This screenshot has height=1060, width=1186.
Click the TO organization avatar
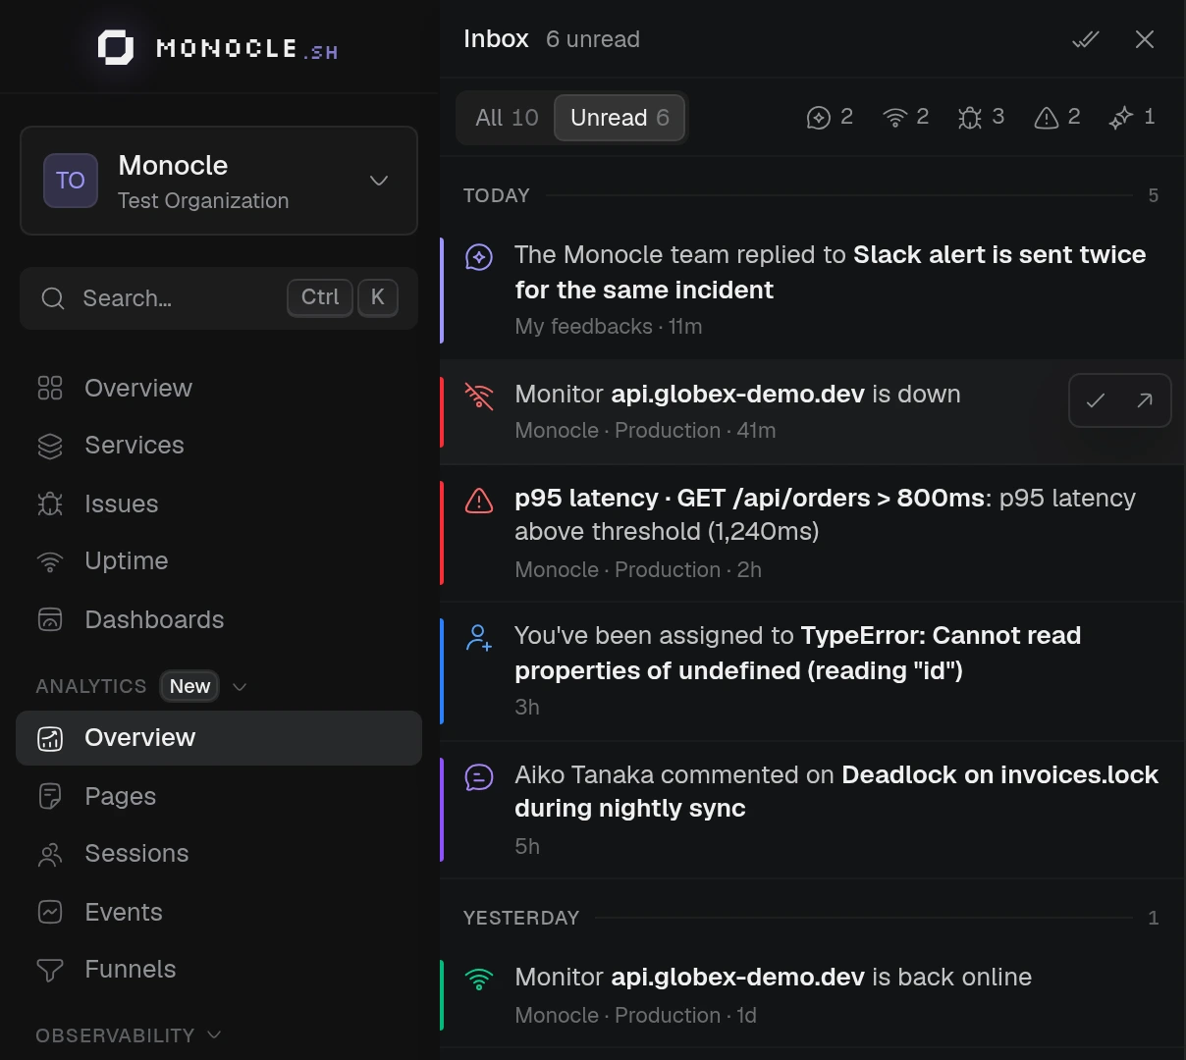(71, 181)
